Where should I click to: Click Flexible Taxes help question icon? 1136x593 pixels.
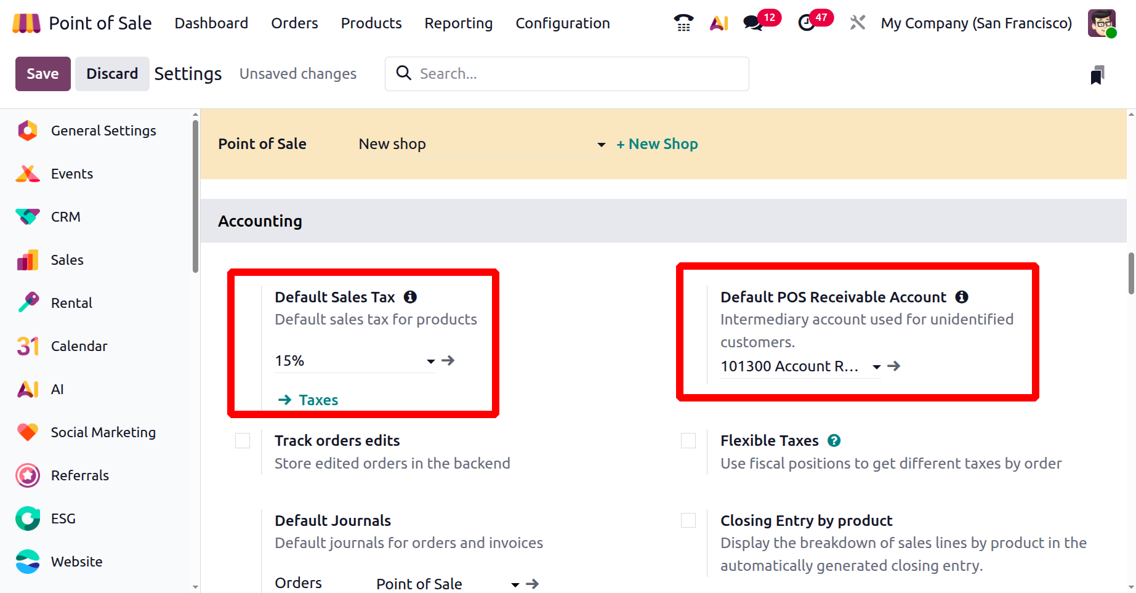834,441
